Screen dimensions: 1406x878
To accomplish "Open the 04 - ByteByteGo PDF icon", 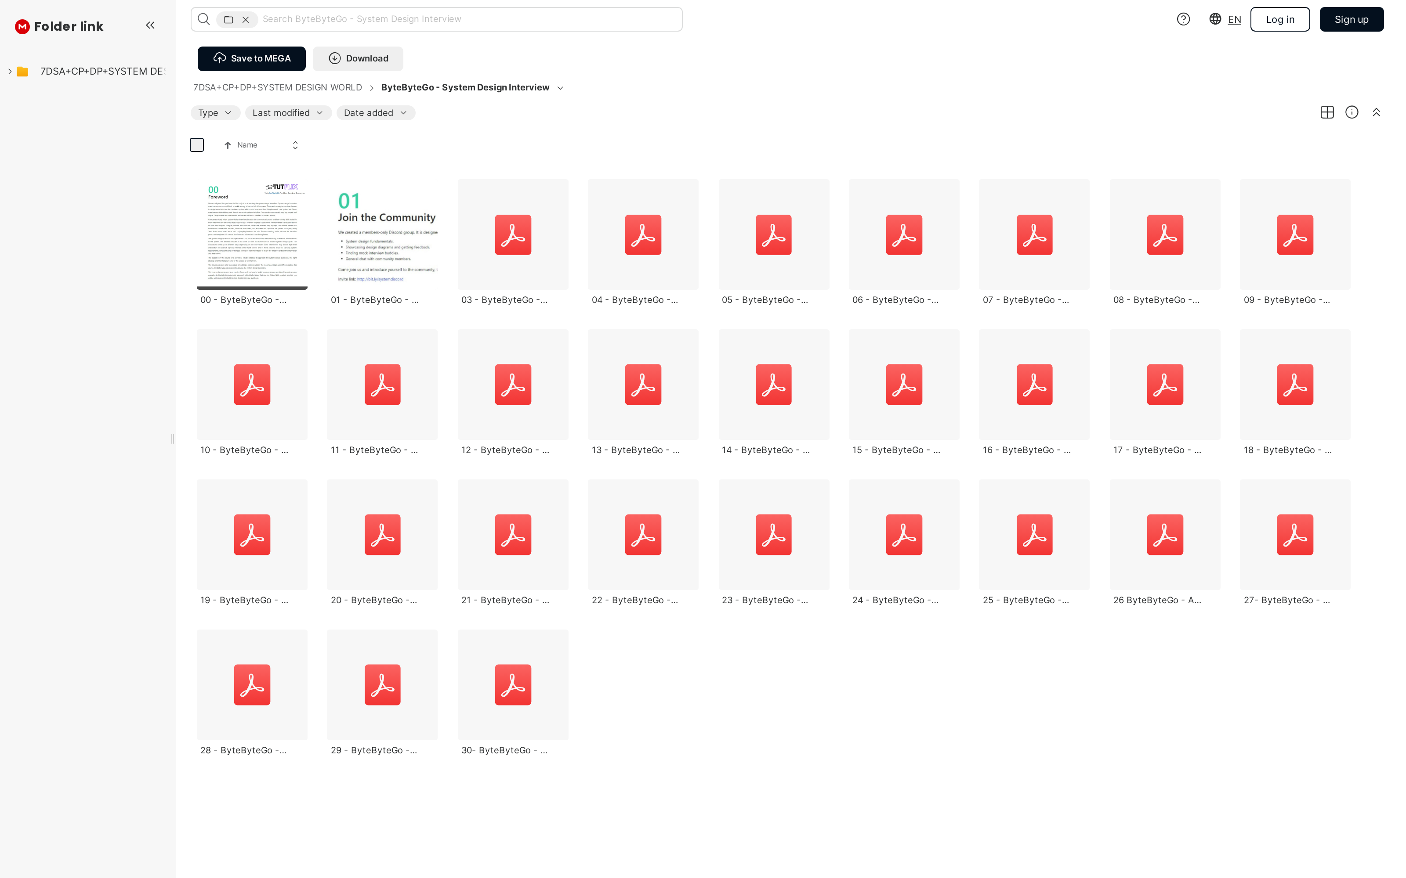I will coord(643,234).
